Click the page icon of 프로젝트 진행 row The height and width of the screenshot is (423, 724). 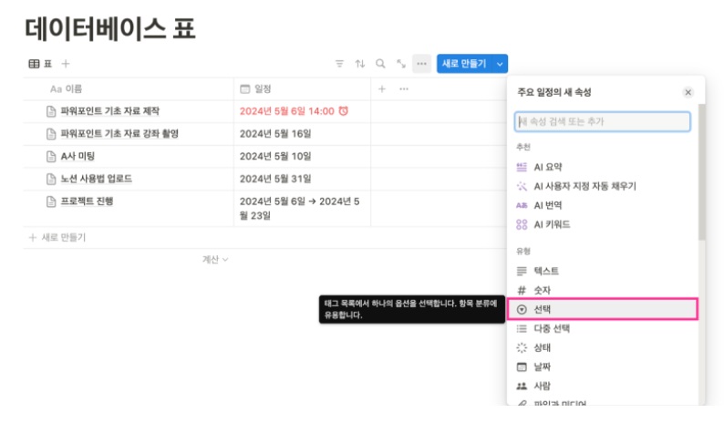(51, 201)
